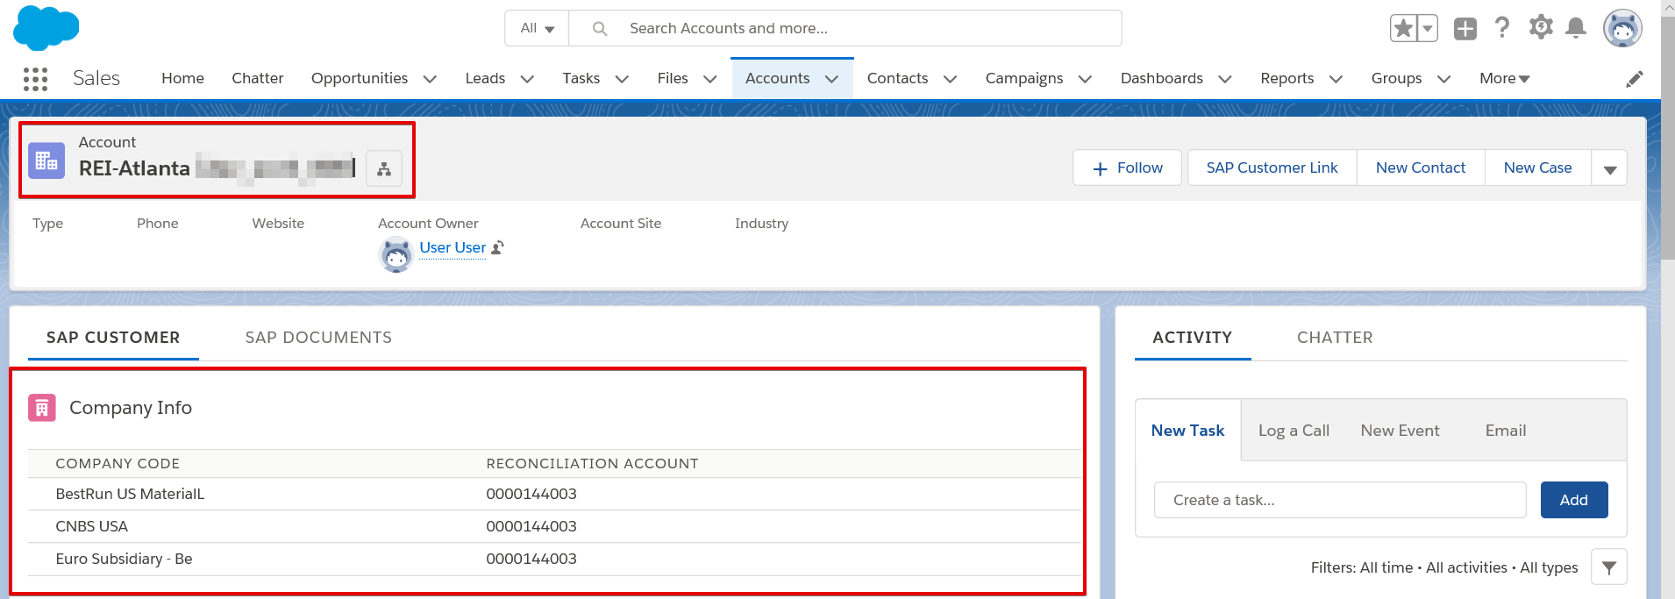Viewport: 1675px width, 599px height.
Task: Expand the Accounts tab chevron
Action: click(x=831, y=79)
